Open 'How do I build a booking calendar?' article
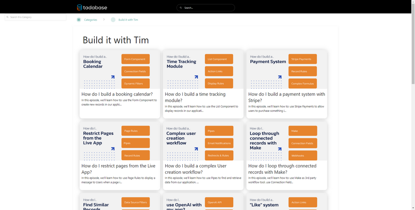Viewport: 415px width, 210px height. [x=117, y=94]
